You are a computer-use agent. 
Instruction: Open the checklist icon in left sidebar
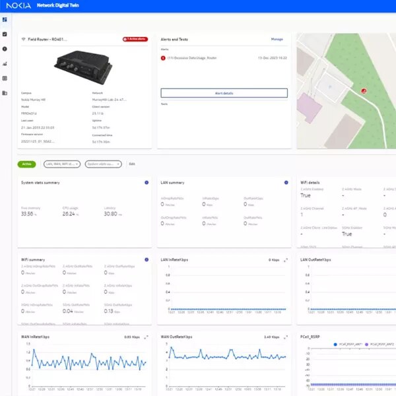[x=5, y=34]
